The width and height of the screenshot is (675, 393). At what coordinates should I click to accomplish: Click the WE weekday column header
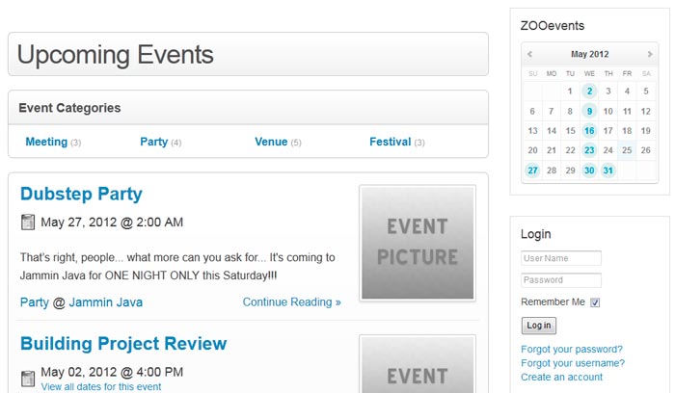(x=589, y=73)
